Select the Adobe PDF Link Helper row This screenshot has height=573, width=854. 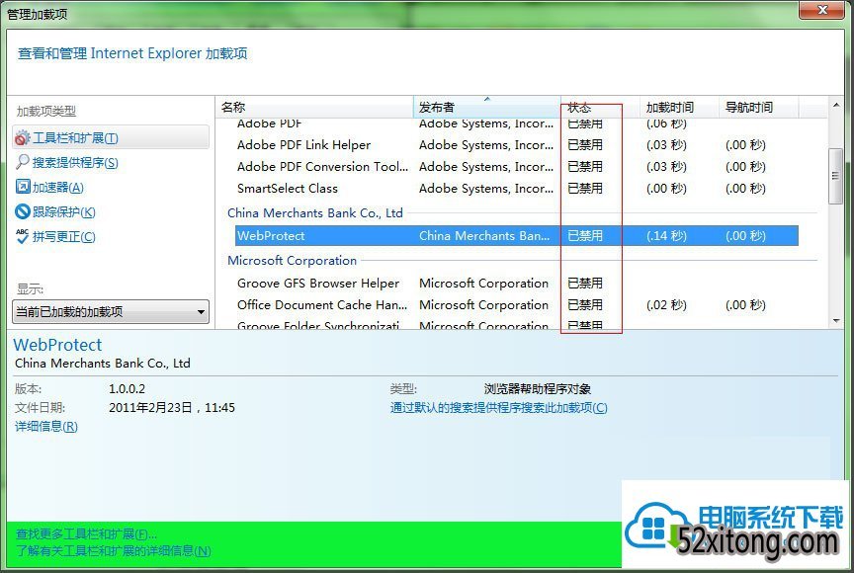point(517,145)
